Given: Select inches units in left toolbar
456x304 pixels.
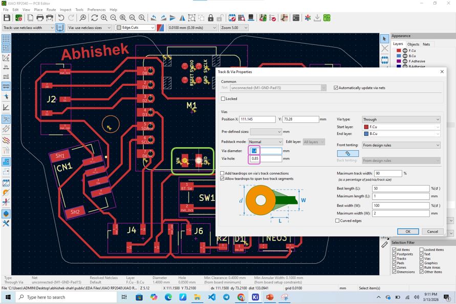Looking at the screenshot, I should pyautogui.click(x=6, y=66).
